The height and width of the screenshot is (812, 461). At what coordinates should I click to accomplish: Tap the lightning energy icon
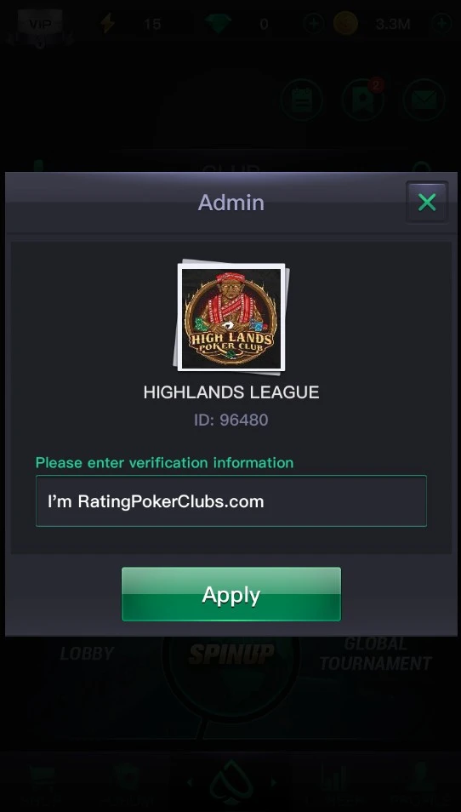tap(108, 23)
